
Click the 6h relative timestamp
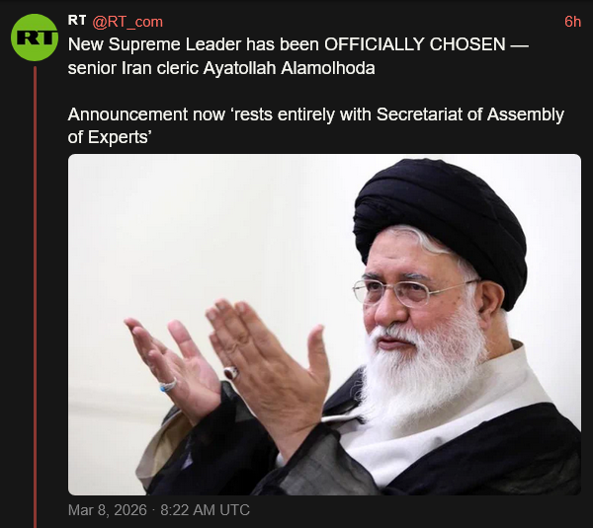point(572,22)
